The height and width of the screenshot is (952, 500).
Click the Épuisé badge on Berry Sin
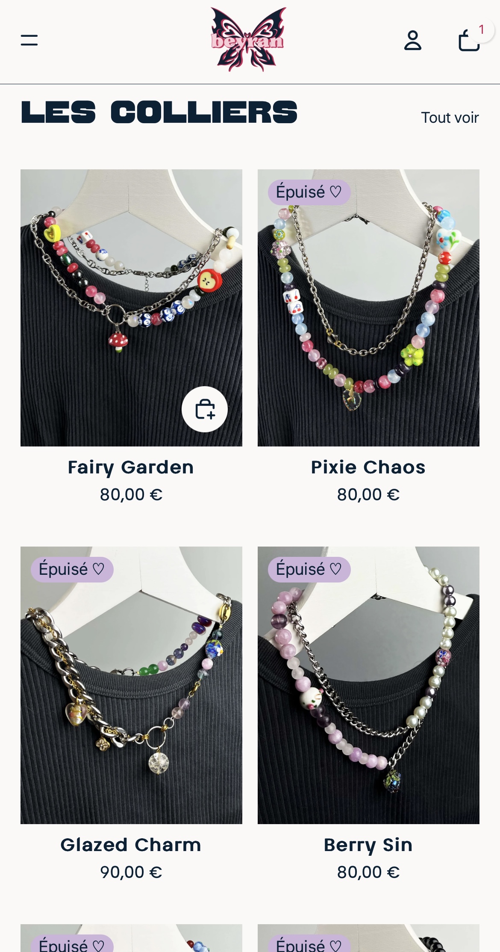(x=309, y=569)
